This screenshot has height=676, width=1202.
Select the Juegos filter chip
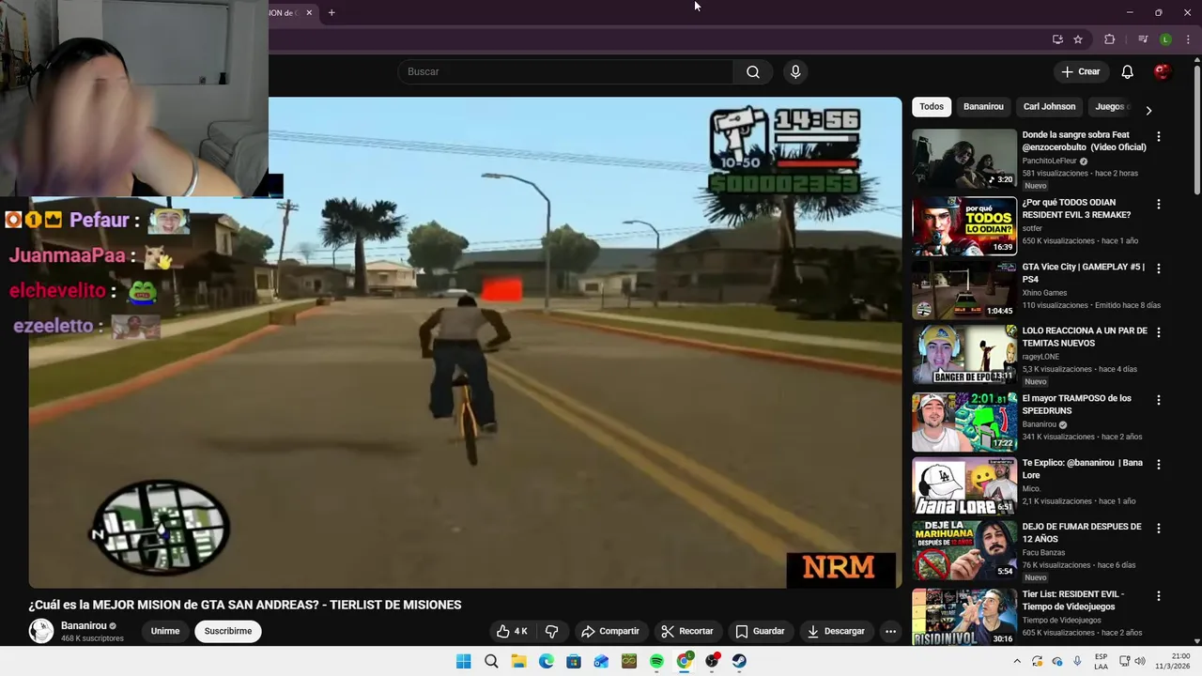tap(1111, 106)
